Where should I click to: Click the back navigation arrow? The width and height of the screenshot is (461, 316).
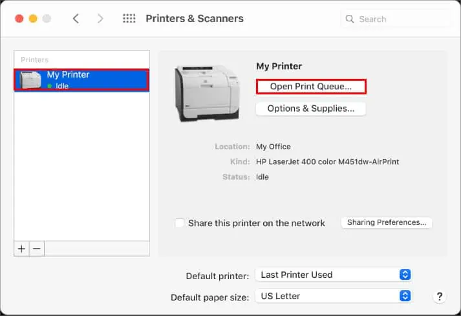point(76,19)
